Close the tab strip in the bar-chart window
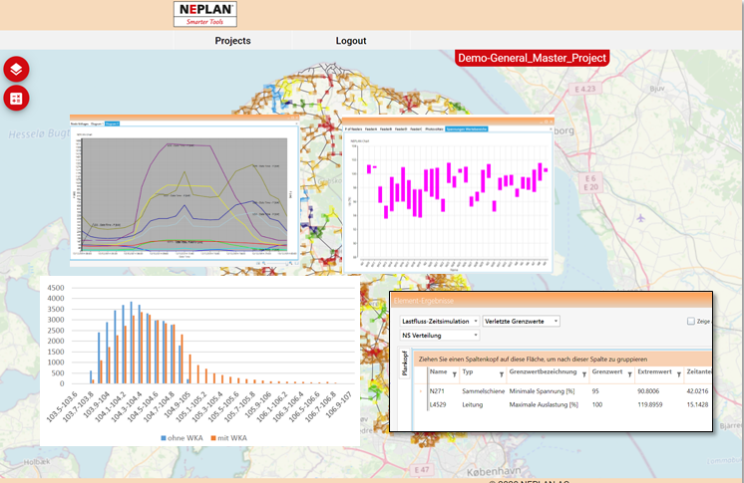Screen dimensions: 744x483 pyautogui.click(x=551, y=128)
